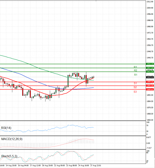Select the S2 support label
155x168 pixels.
click(135, 87)
